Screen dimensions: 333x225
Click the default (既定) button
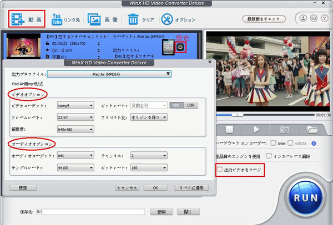tap(23, 188)
